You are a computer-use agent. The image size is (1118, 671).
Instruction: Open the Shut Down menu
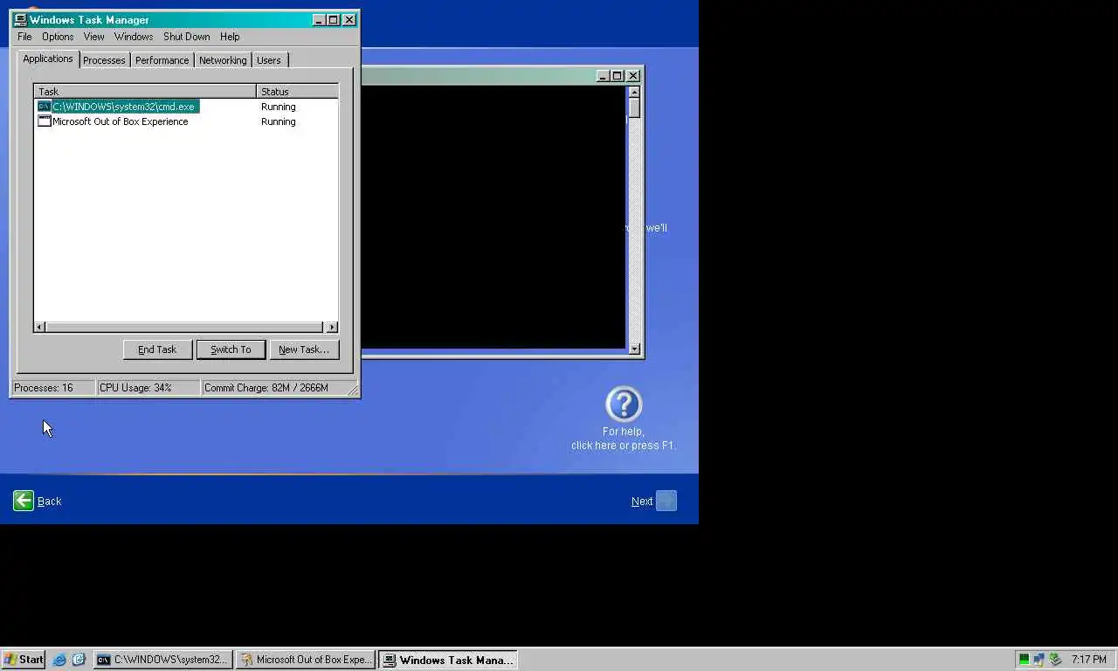(x=187, y=37)
